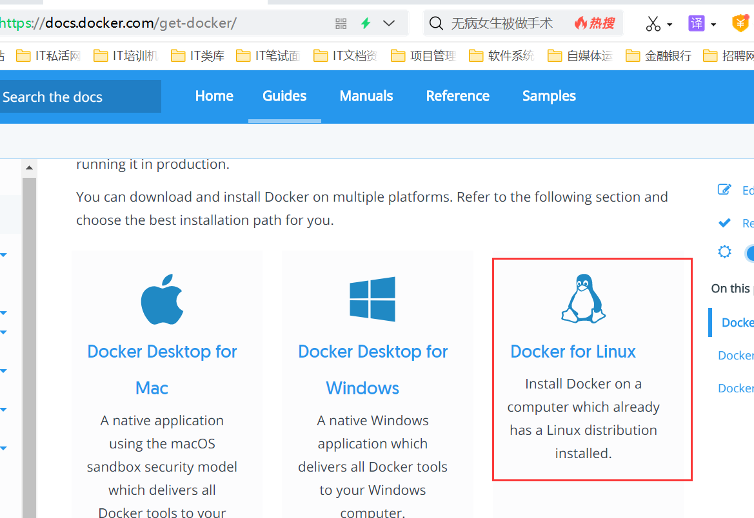Open the Samples section in the top navigation
The height and width of the screenshot is (518, 754).
[x=549, y=96]
